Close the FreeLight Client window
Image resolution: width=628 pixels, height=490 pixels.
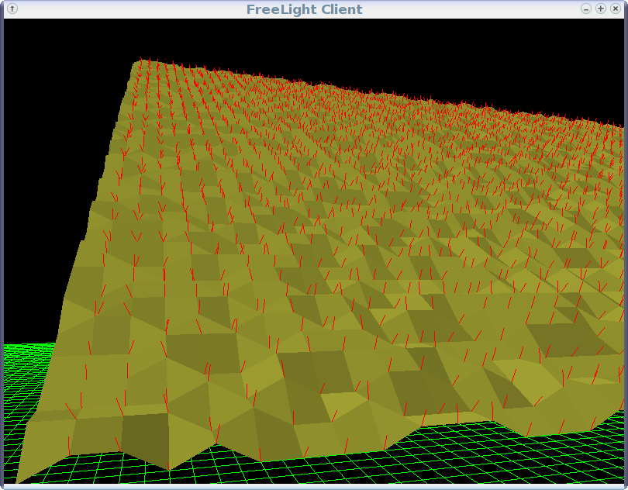point(616,9)
